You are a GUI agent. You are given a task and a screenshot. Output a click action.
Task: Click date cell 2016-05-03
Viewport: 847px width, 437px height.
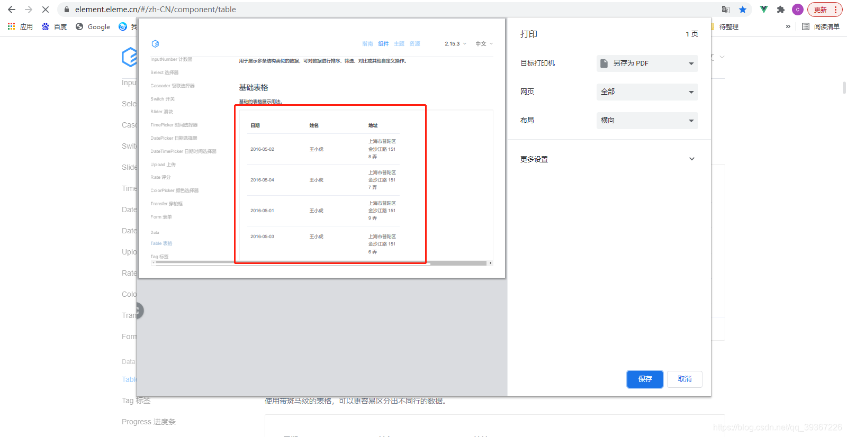(x=262, y=236)
